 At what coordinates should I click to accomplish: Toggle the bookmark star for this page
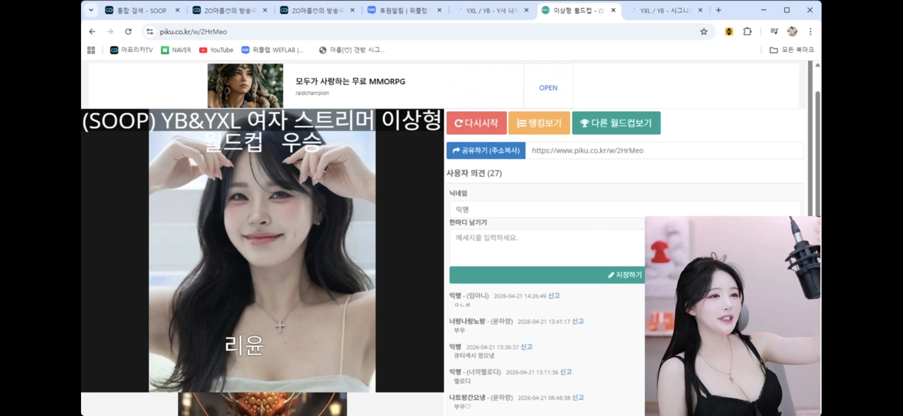[704, 31]
